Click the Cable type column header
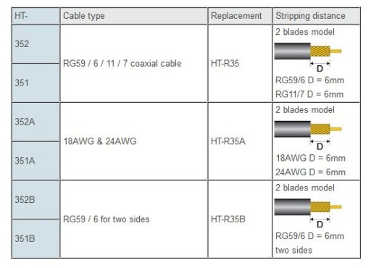This screenshot has width=371, height=268. 134,16
